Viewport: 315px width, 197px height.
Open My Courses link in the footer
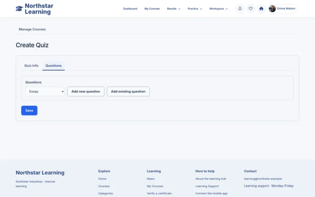coord(155,186)
